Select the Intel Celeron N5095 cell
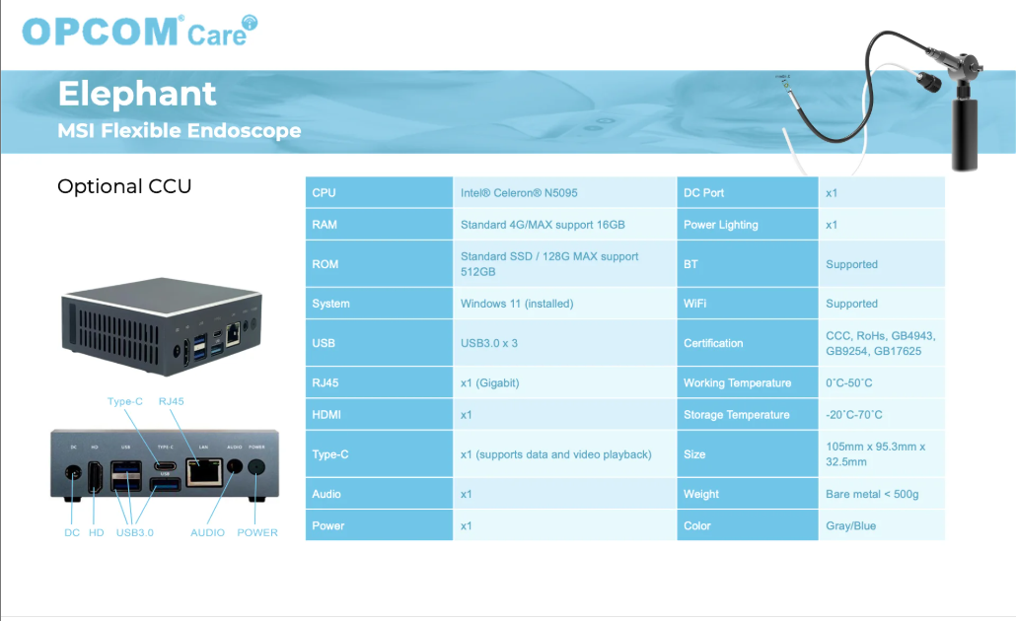1016x621 pixels. (x=564, y=192)
